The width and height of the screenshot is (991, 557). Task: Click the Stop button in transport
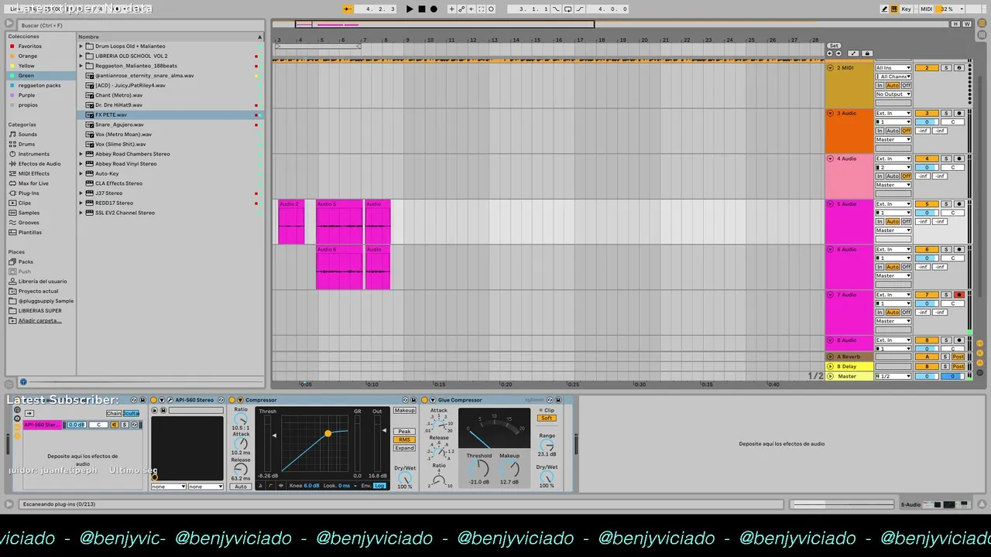(x=422, y=9)
